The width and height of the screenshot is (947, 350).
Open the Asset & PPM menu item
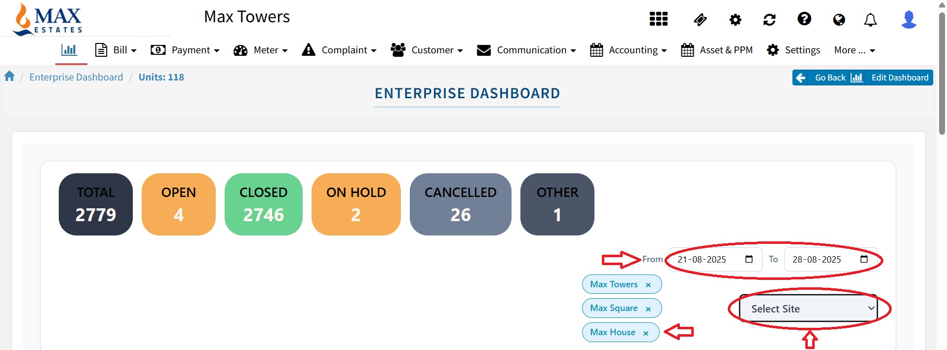coord(716,50)
